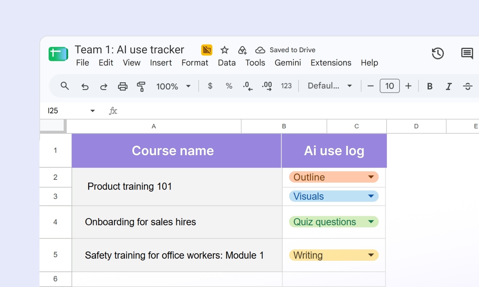Click the yellow sheet badge beside title
The height and width of the screenshot is (287, 479).
(x=207, y=50)
